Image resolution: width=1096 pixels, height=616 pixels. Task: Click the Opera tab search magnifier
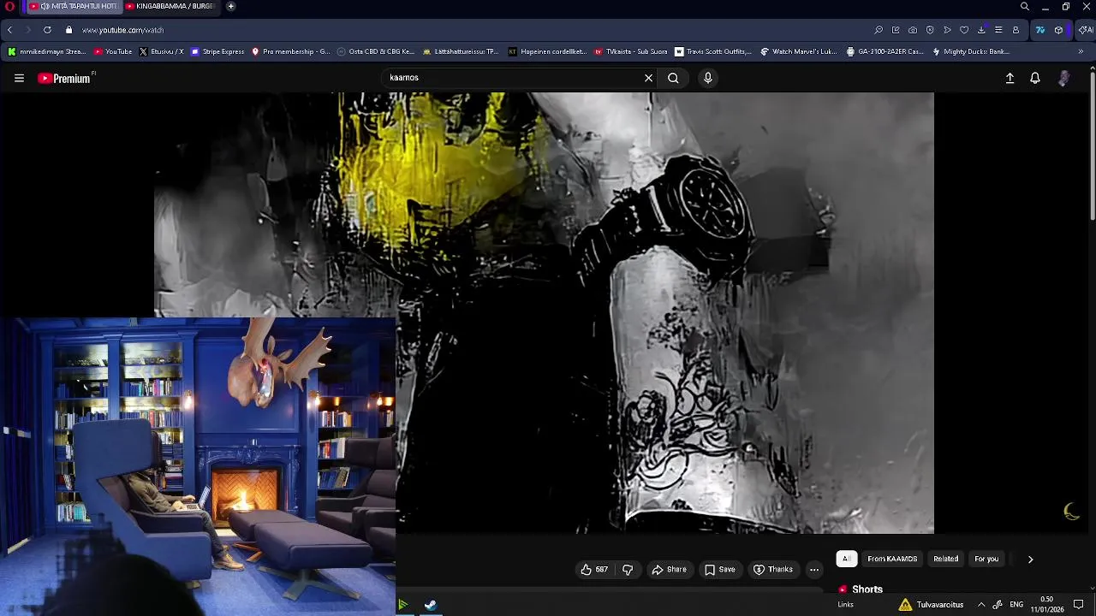click(x=1025, y=7)
